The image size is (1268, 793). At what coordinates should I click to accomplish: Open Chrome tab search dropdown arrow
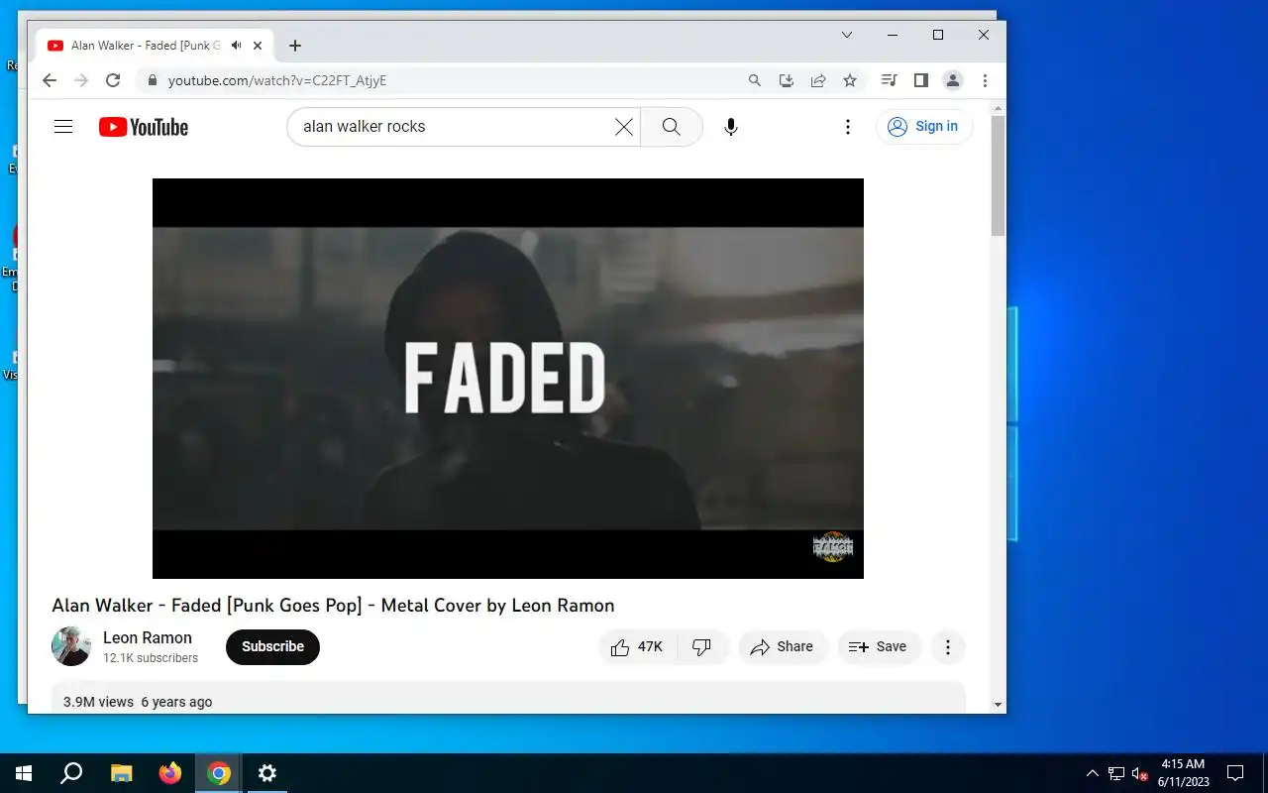click(847, 35)
